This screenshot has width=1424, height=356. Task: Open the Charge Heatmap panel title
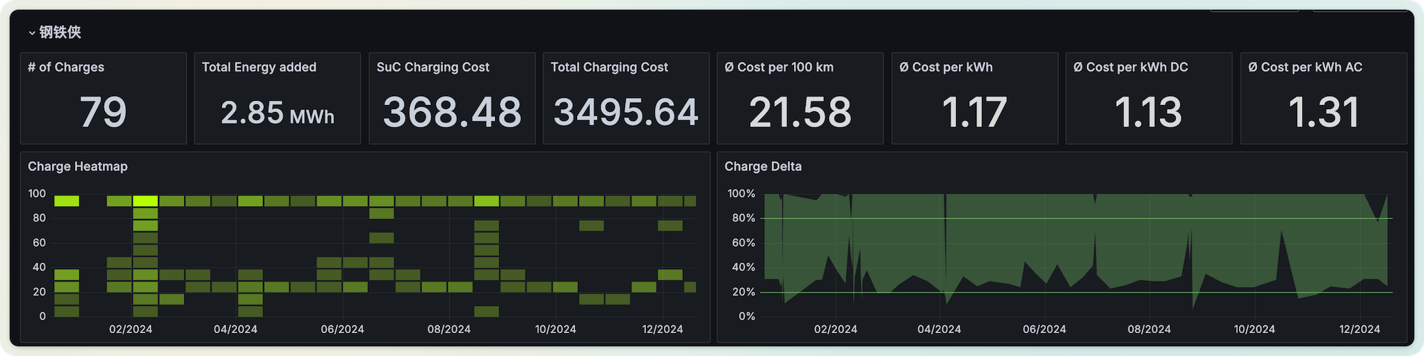[78, 167]
